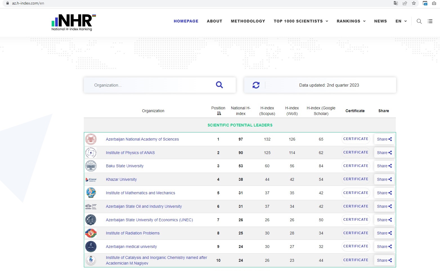Expand TOP 1000 SCIENTISTS dropdown
The width and height of the screenshot is (440, 271).
pos(301,21)
